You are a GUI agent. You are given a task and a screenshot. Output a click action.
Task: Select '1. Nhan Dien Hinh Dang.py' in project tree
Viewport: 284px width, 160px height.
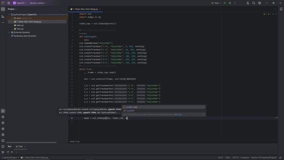37,22
